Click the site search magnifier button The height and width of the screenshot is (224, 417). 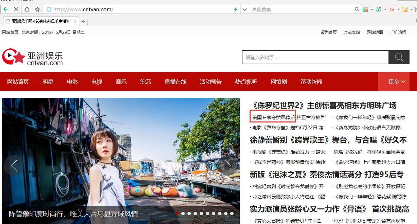point(399,57)
